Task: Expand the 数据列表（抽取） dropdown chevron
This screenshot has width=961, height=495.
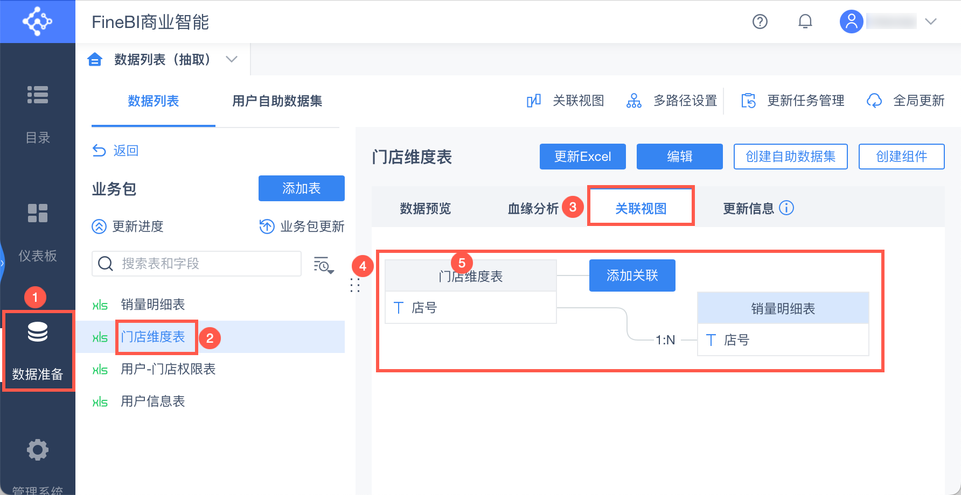Action: coord(232,59)
